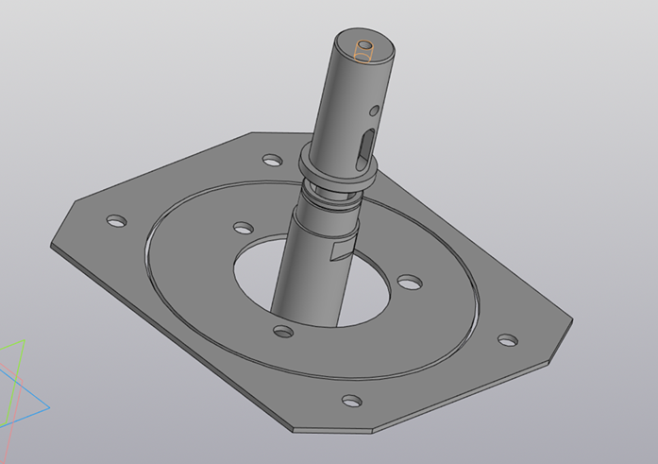Click the bottom mounting hole on the outer plate
658x464 pixels.
pos(351,401)
